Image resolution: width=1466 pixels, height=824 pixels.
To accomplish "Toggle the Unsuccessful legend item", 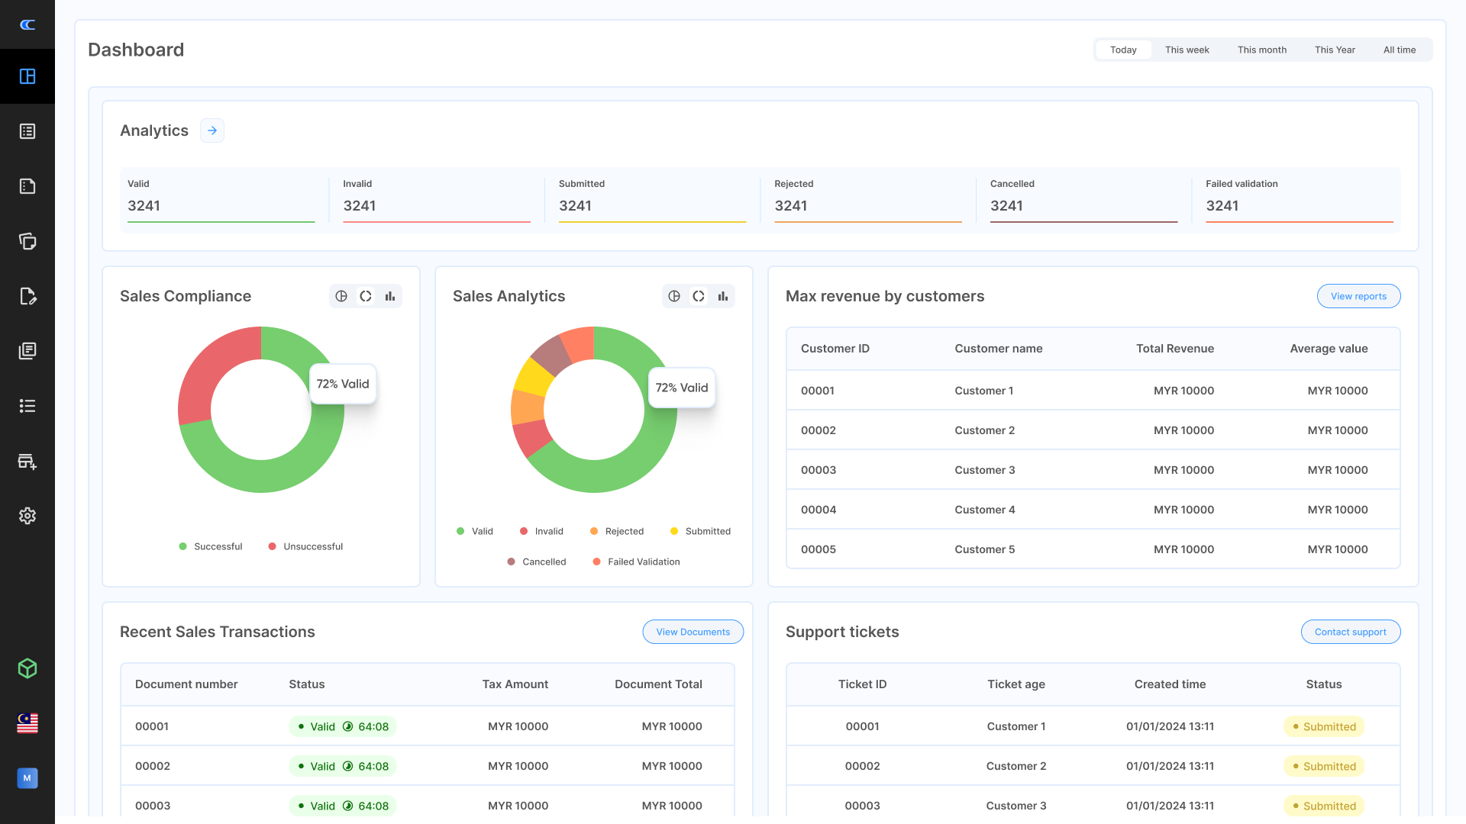I will 305,546.
